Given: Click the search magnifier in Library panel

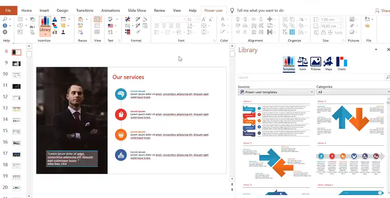Looking at the screenshot, I should pos(388,77).
